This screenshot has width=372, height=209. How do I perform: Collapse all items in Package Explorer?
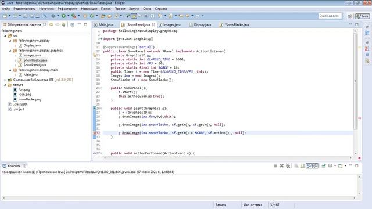click(x=72, y=24)
